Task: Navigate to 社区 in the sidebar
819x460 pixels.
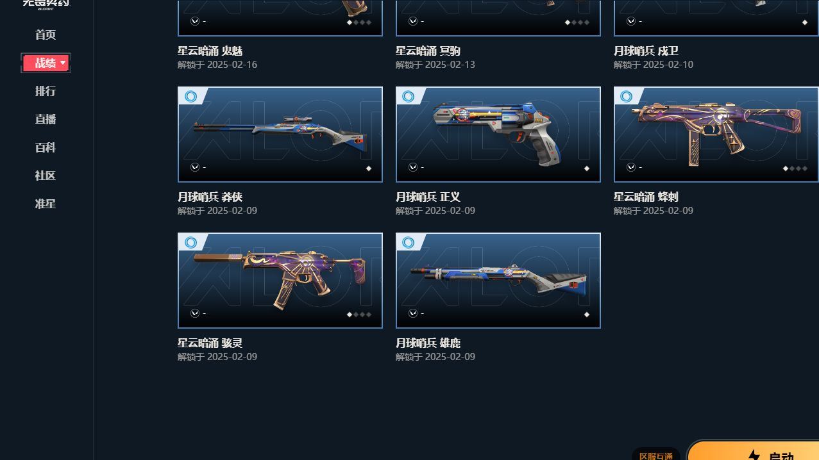Action: pos(46,176)
